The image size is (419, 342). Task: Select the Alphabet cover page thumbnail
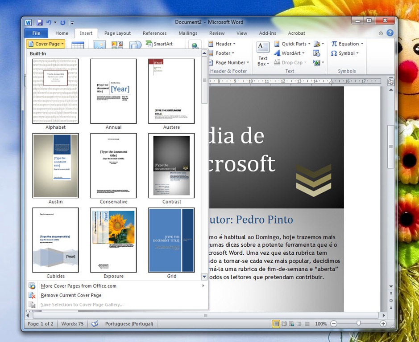click(x=55, y=91)
